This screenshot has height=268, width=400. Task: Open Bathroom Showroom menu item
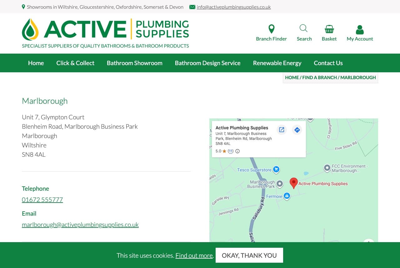coord(135,63)
